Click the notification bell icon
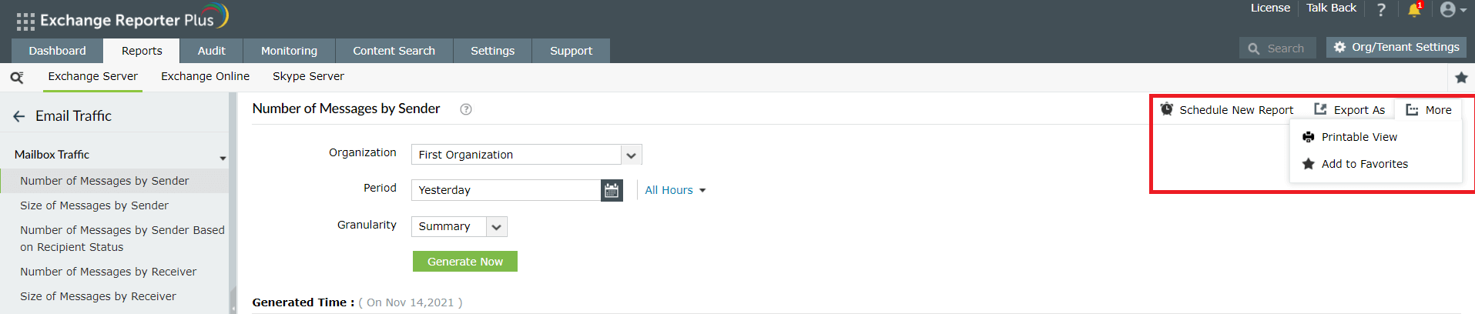The height and width of the screenshot is (314, 1475). coord(1414,10)
